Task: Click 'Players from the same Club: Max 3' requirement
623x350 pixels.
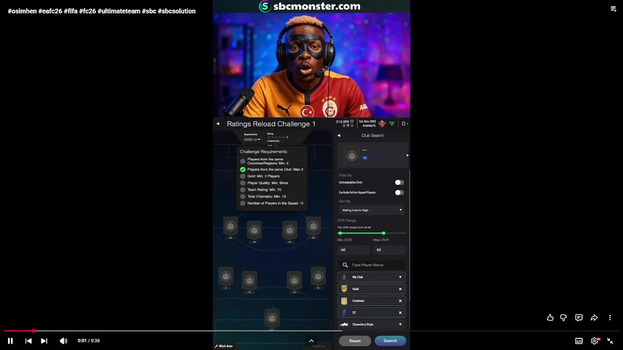Action: coord(275,169)
